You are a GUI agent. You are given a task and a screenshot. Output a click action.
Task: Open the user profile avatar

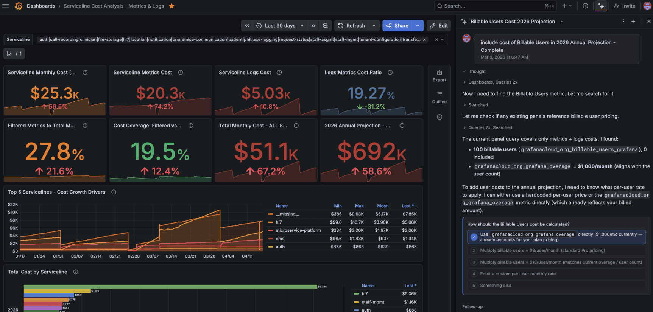tap(647, 6)
